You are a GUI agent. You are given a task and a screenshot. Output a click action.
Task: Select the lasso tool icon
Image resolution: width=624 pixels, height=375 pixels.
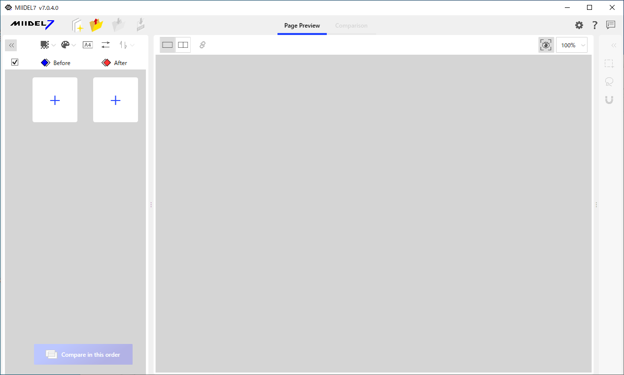[x=610, y=82]
